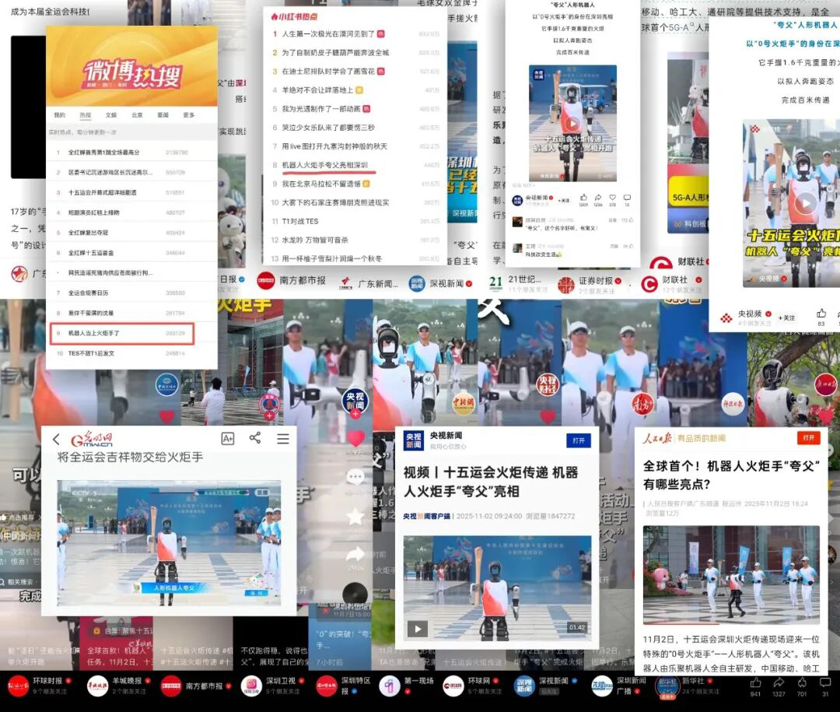This screenshot has height=712, width=840.
Task: Tap the white star favorite icon
Action: pyautogui.click(x=355, y=516)
